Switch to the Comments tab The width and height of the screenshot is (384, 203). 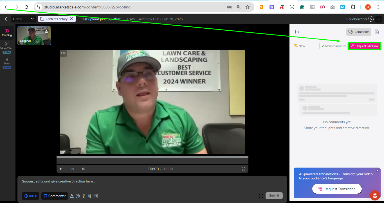tap(359, 32)
